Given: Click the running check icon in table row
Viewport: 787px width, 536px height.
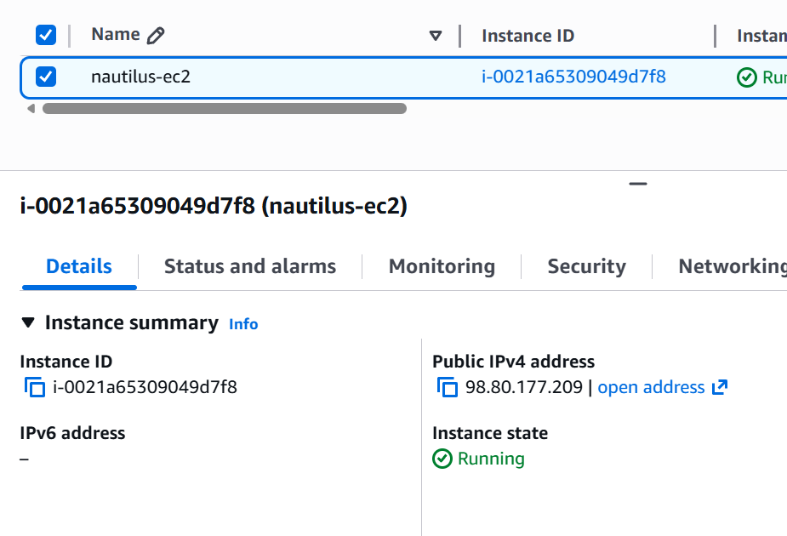Looking at the screenshot, I should click(746, 77).
